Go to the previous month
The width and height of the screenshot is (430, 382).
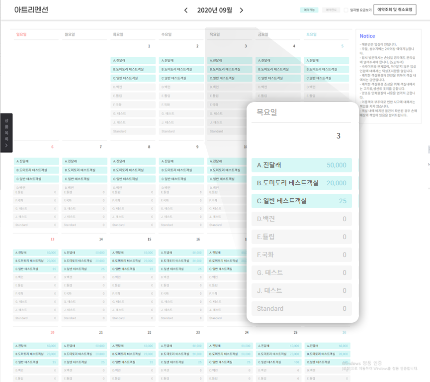[186, 10]
